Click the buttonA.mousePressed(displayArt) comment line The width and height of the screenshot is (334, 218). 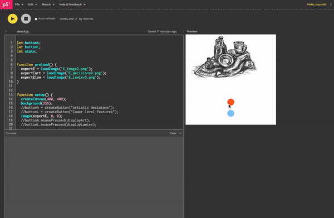[56, 120]
